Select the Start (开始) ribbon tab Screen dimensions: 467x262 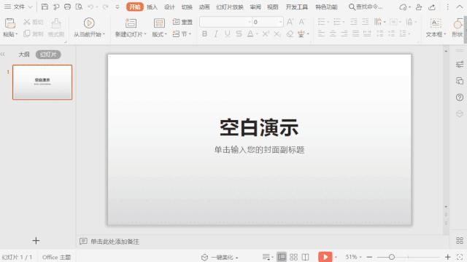coord(134,7)
